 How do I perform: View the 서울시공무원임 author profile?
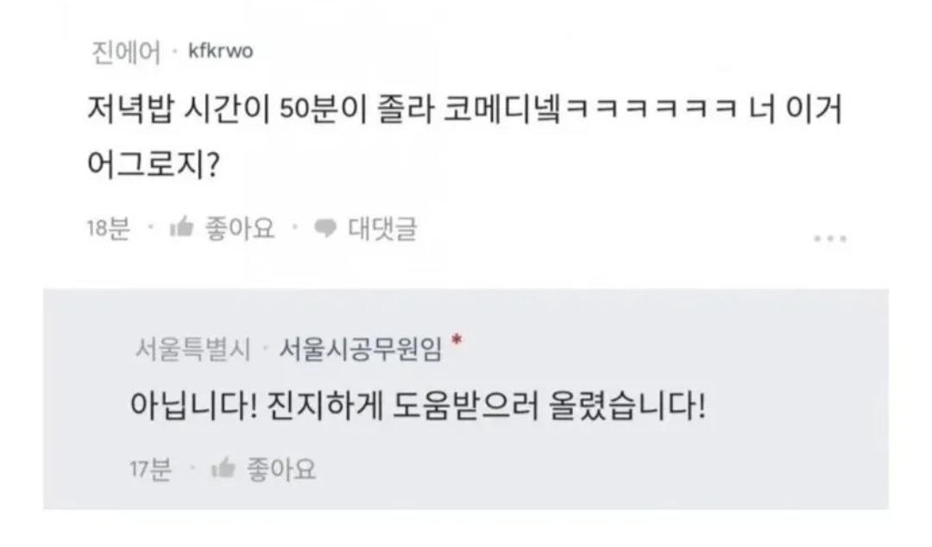tap(361, 349)
